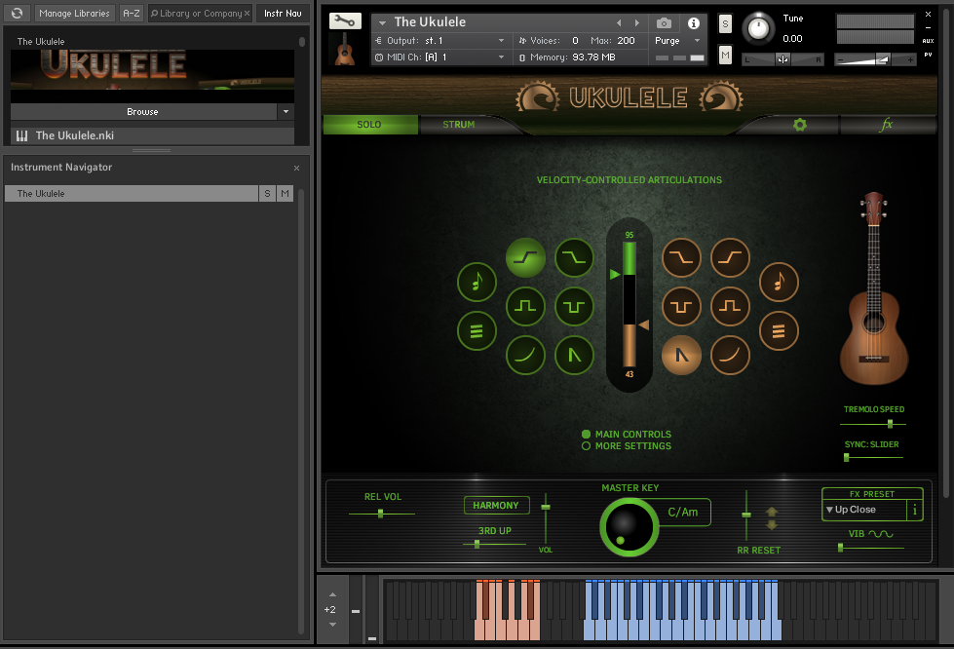Image resolution: width=954 pixels, height=649 pixels.
Task: Select the green square-down pulse articulation
Action: coord(574,307)
